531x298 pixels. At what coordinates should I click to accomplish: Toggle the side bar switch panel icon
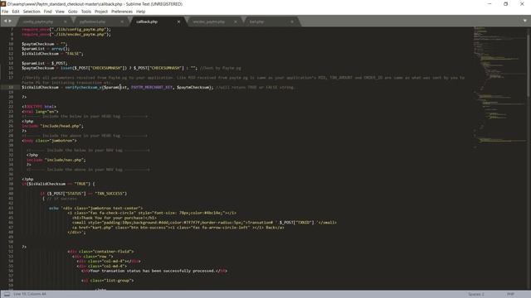[7, 295]
